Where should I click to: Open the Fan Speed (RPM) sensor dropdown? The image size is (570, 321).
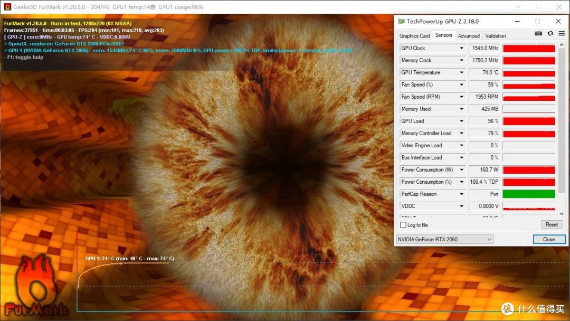pos(461,97)
